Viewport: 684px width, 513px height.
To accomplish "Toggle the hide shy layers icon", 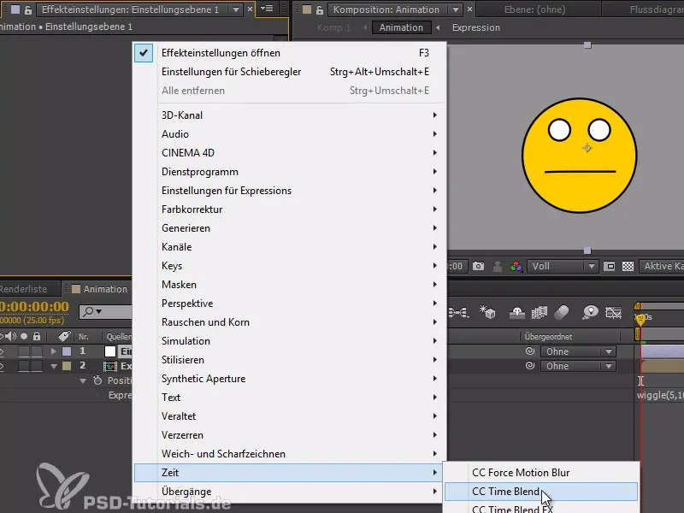I will coord(517,312).
